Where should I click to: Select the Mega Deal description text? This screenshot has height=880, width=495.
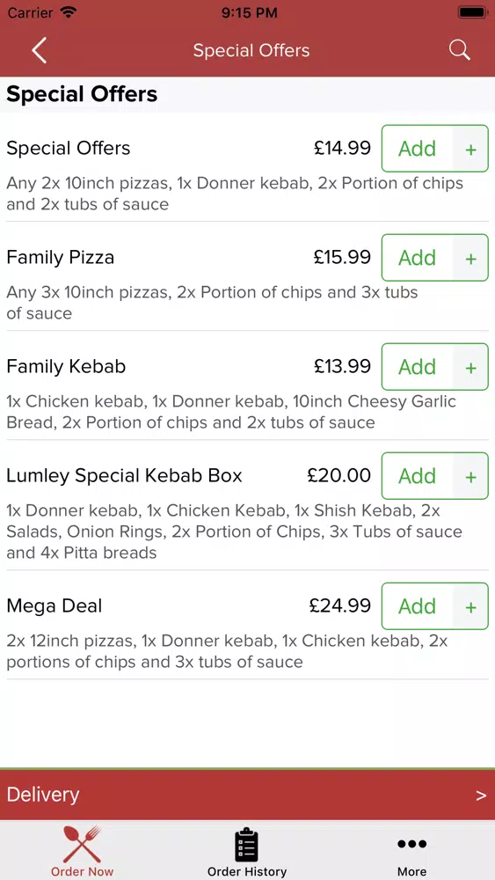coord(227,651)
